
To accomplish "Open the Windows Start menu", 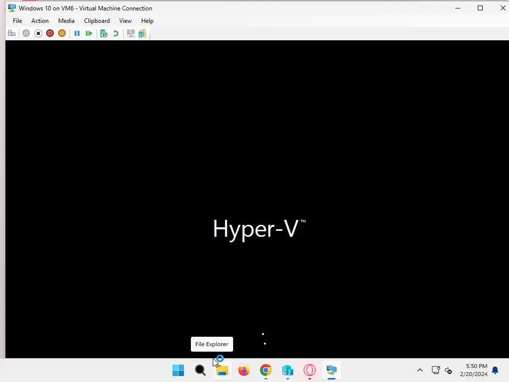I will (x=178, y=370).
